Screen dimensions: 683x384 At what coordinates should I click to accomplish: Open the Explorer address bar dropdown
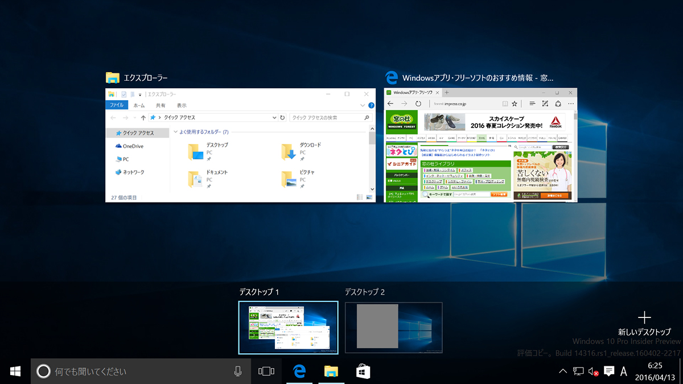274,118
